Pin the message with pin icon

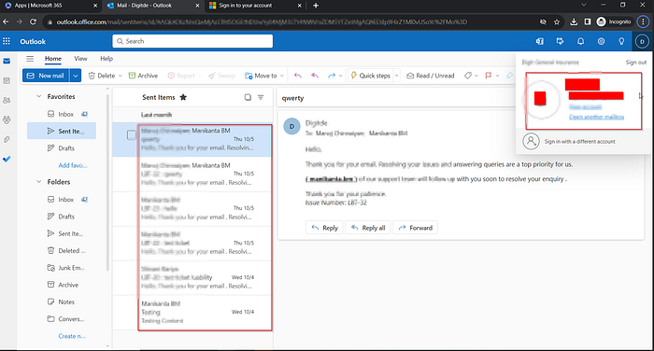pos(509,76)
